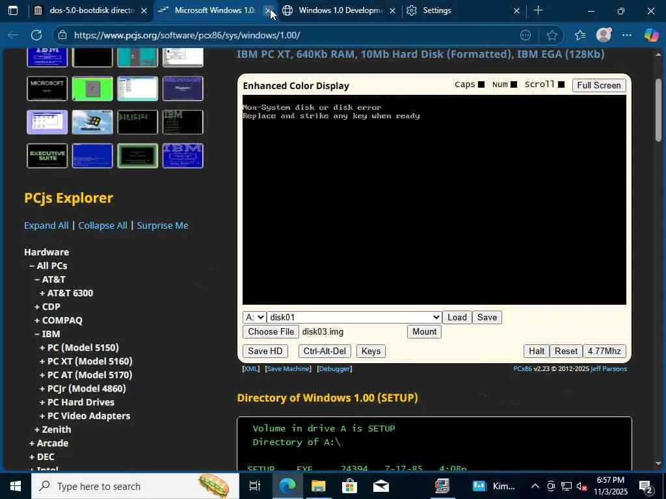Open the browser profile avatar

[604, 35]
